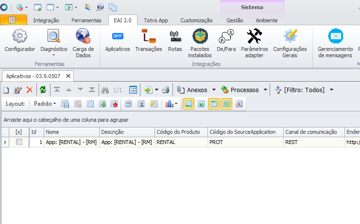Sort by the Nome column header
Screen dimensions: 360x224
pos(71,132)
